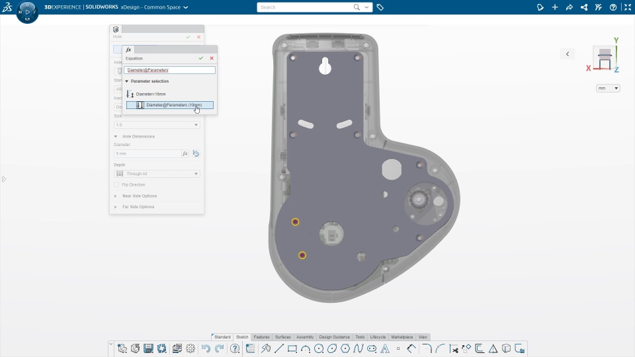Confirm the Hole feature with checkmark

(x=188, y=37)
